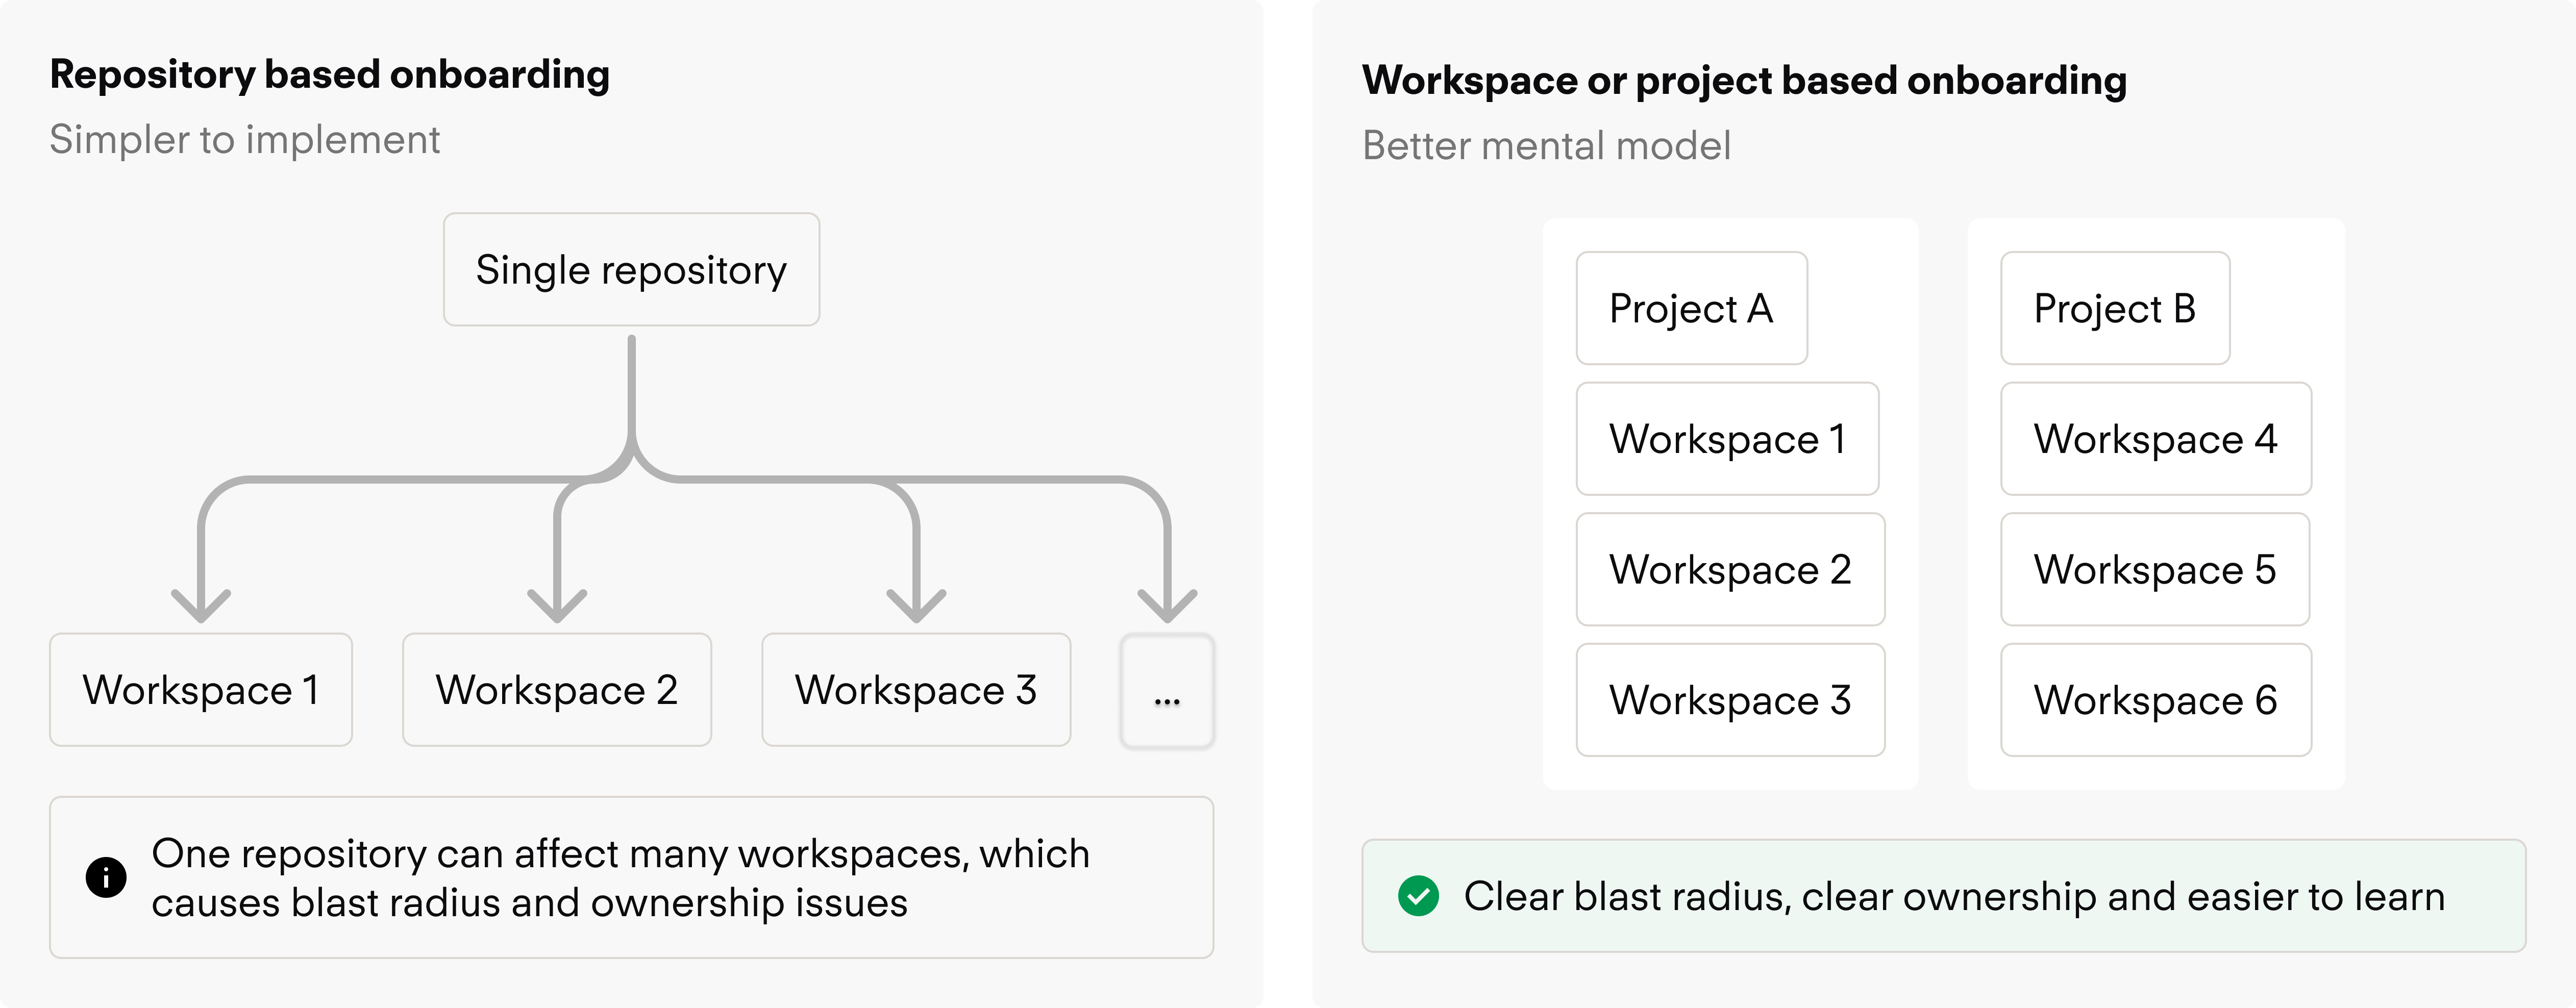Select the Project B box

coord(2114,308)
